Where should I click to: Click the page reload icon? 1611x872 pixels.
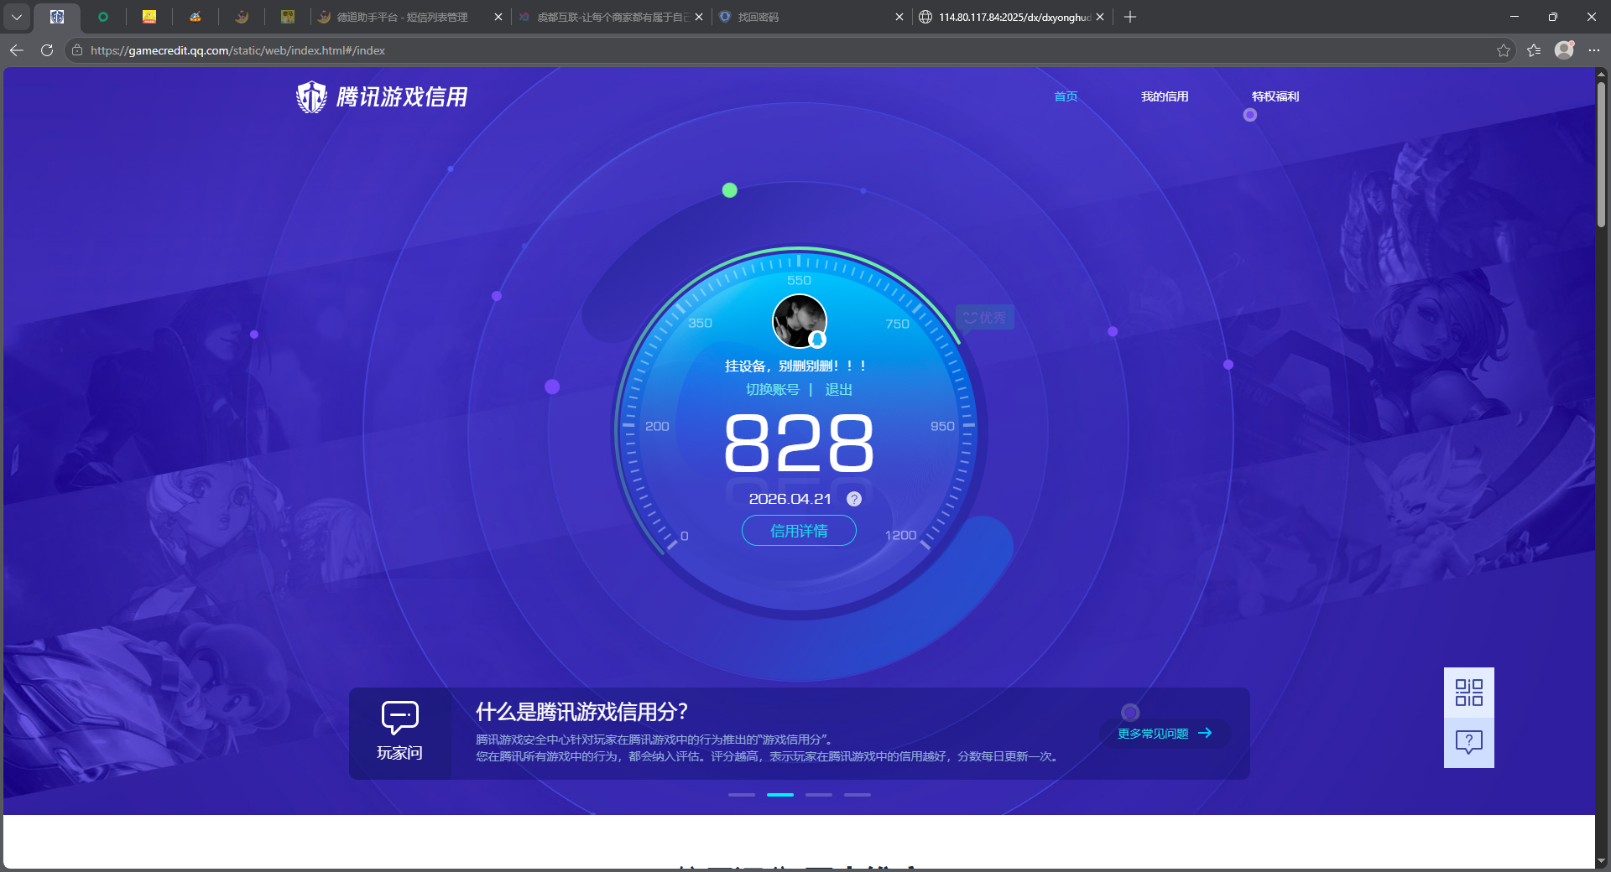(x=46, y=50)
